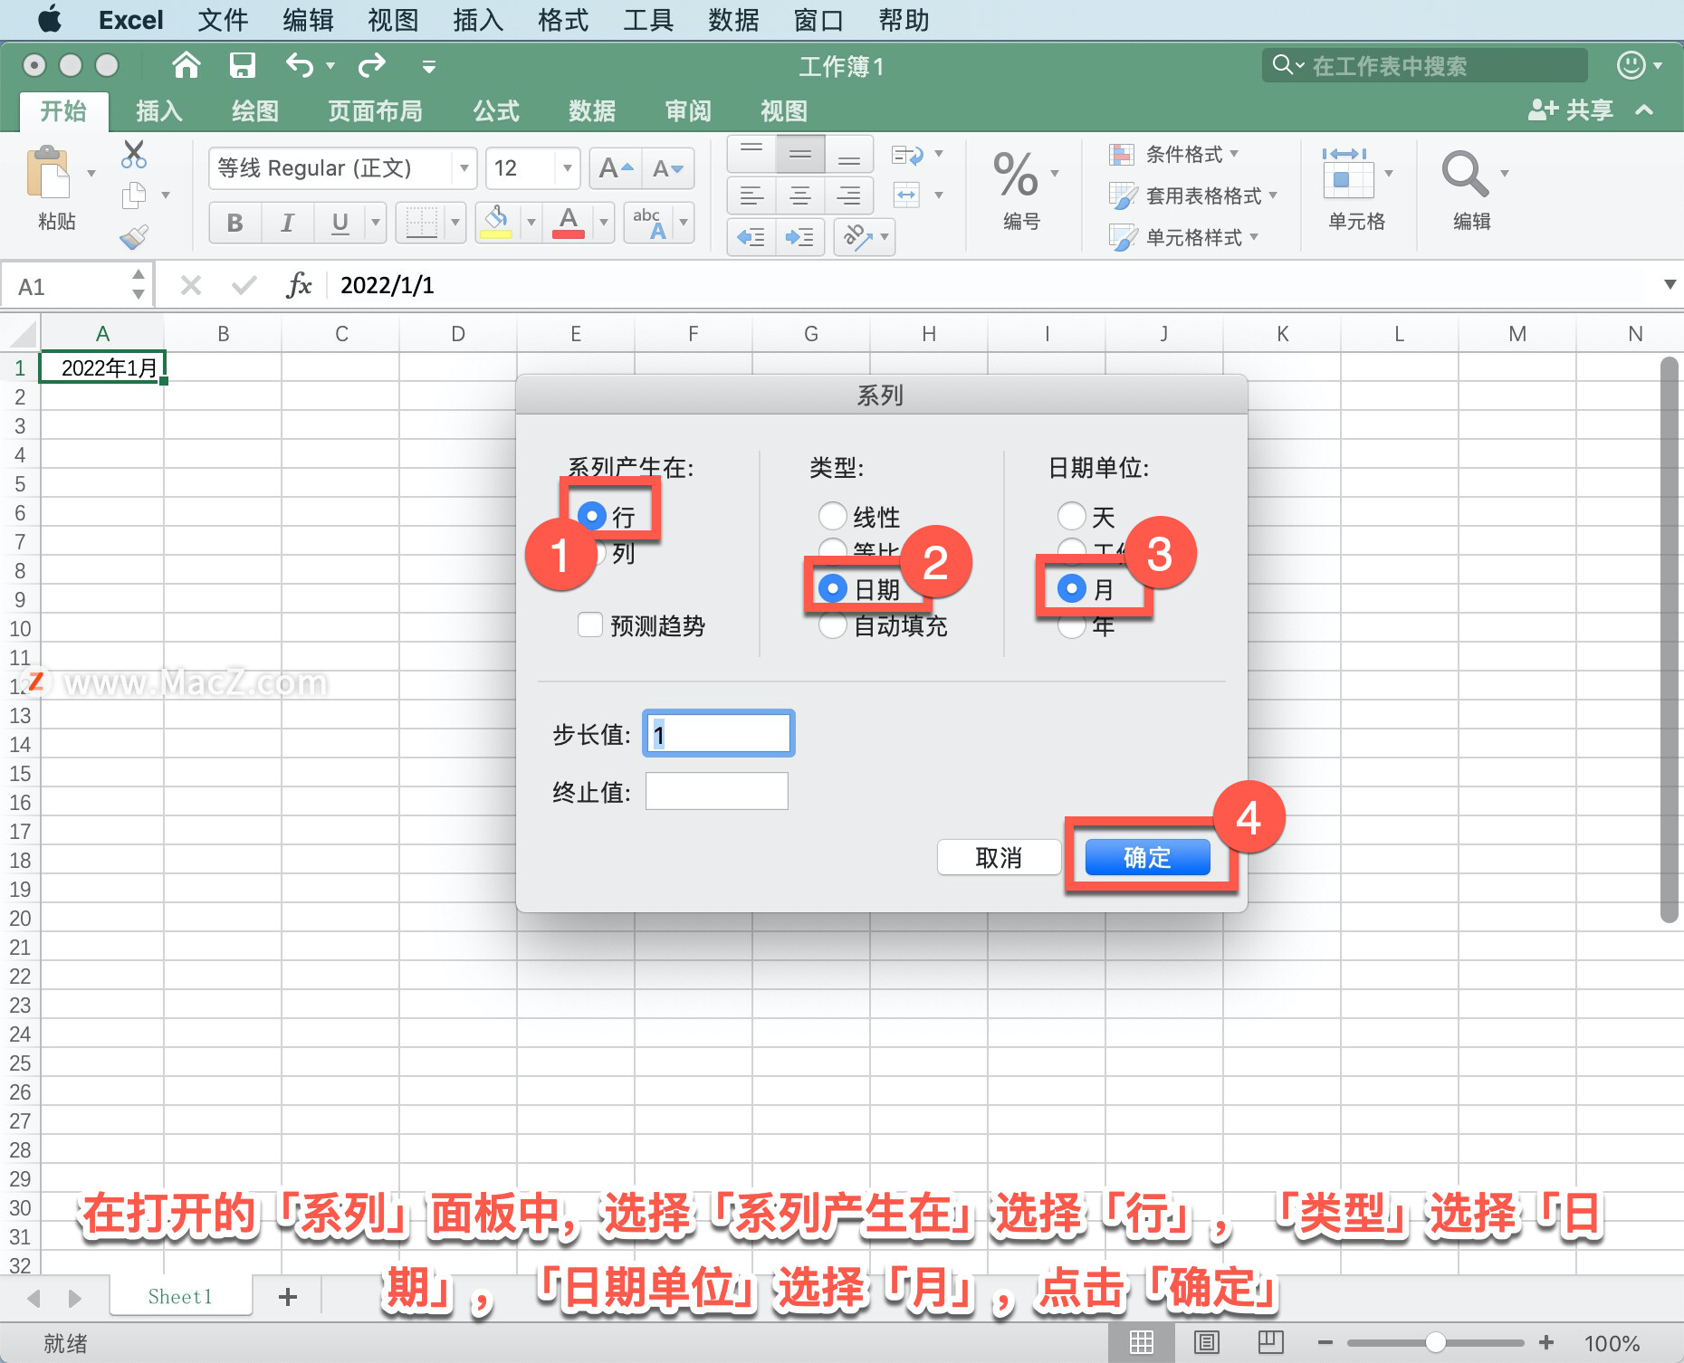Align cell content to top
This screenshot has height=1363, width=1684.
[751, 154]
